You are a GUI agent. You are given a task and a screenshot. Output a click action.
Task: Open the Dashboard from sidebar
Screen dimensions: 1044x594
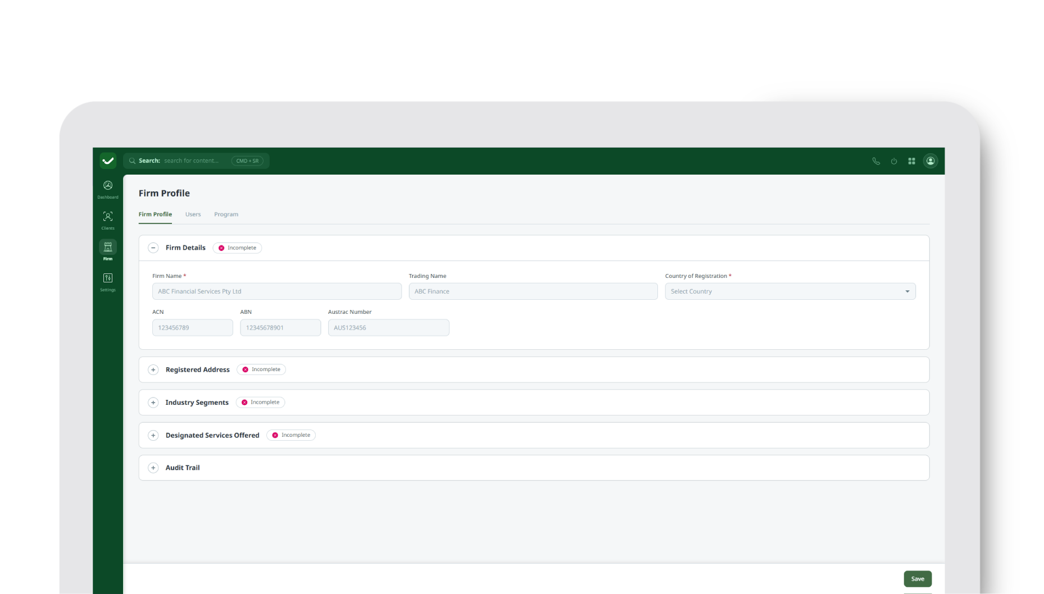(x=108, y=189)
